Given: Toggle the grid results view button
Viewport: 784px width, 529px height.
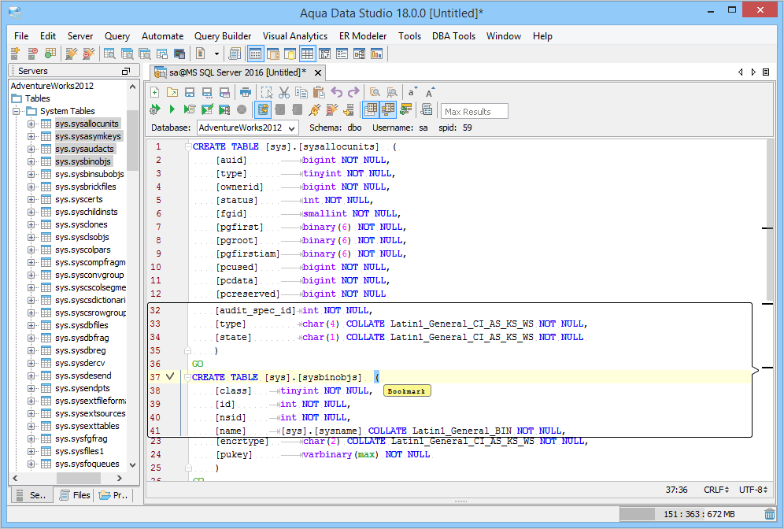Looking at the screenshot, I should [x=371, y=110].
